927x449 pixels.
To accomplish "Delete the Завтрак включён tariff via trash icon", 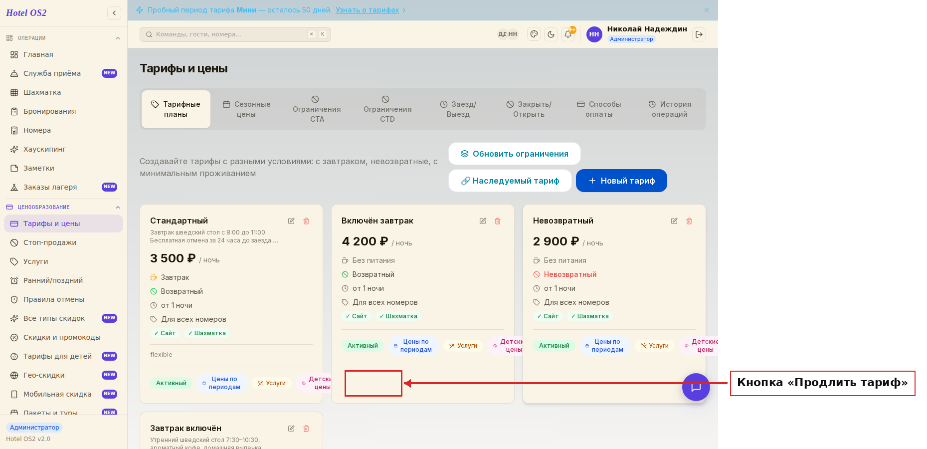I will coord(306,429).
